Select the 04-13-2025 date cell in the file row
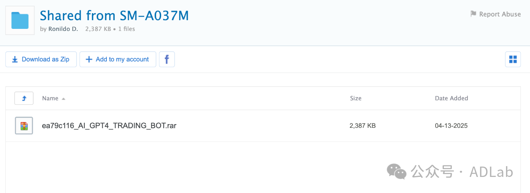This screenshot has height=193, width=530. (x=451, y=125)
